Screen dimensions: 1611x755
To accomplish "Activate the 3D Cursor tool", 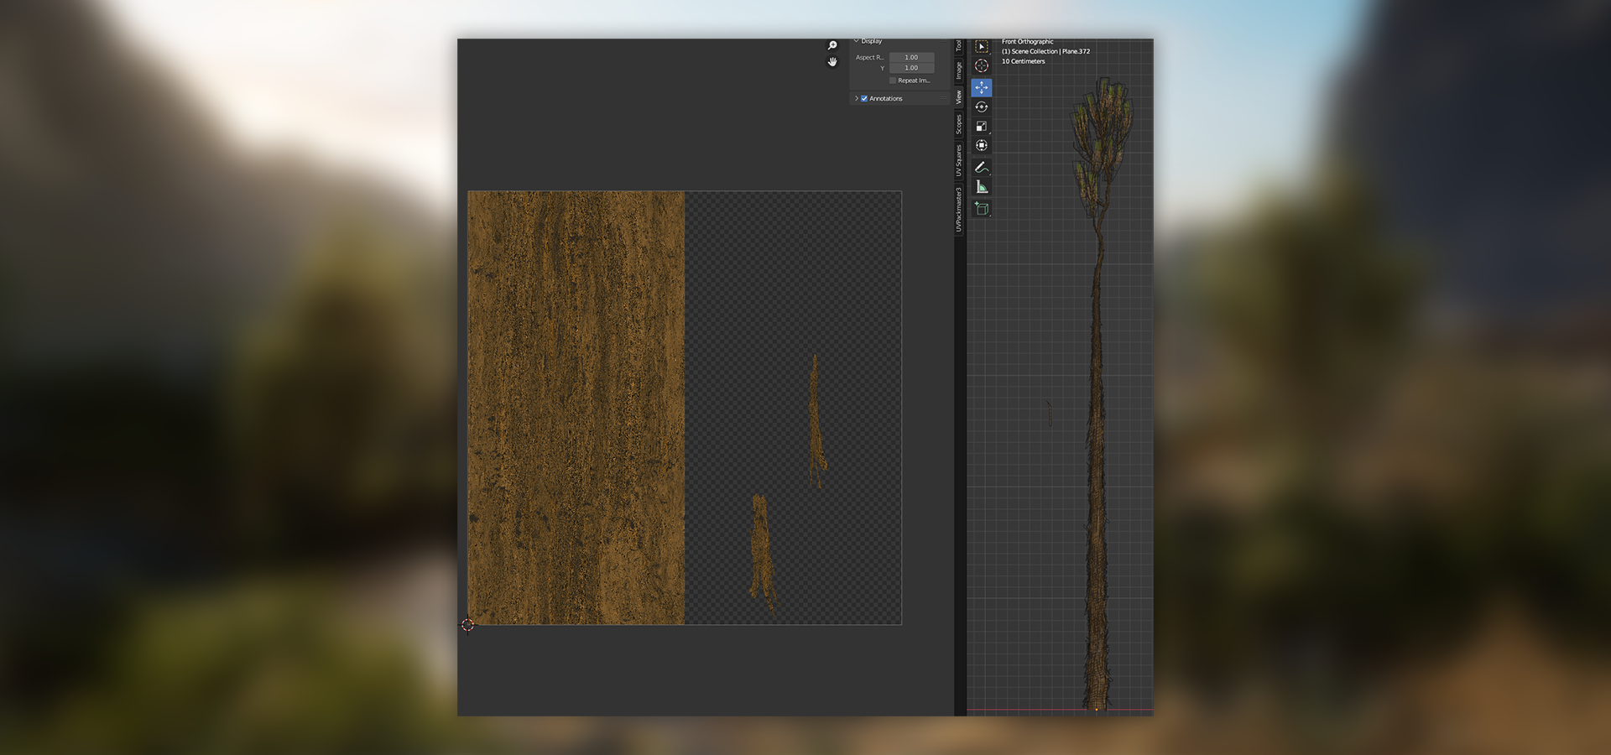I will (981, 66).
